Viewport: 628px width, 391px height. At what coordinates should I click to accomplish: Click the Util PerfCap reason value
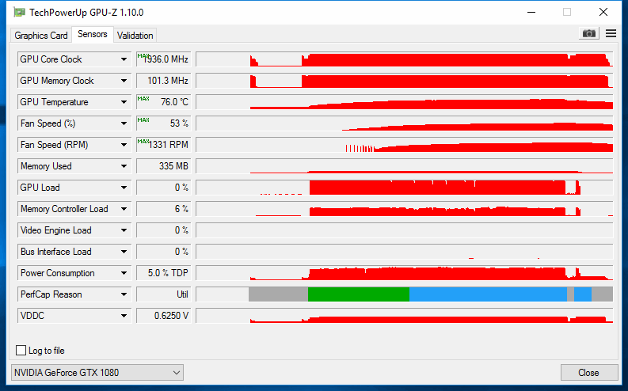coord(164,294)
